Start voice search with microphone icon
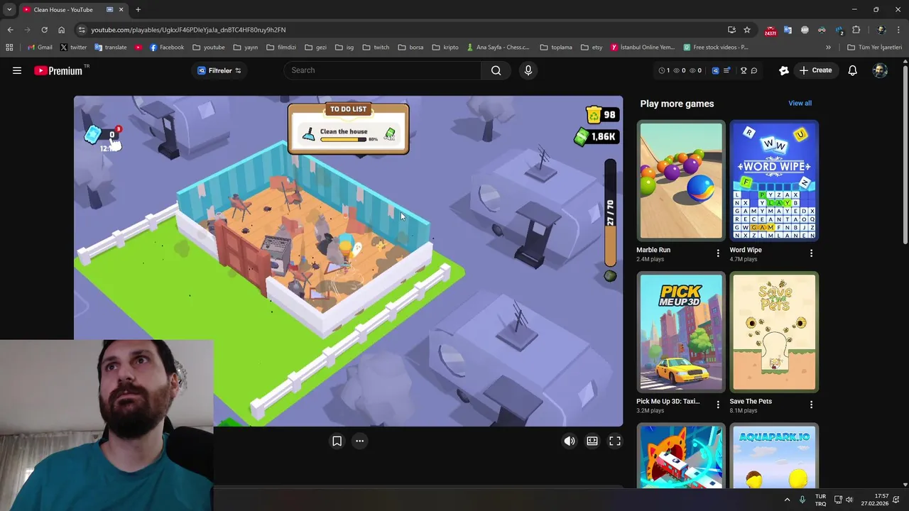The width and height of the screenshot is (909, 511). point(528,70)
